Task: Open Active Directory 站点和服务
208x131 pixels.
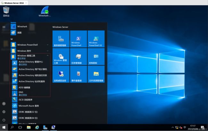Action: click(30, 81)
